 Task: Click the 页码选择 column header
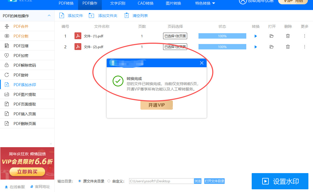pos(175,26)
